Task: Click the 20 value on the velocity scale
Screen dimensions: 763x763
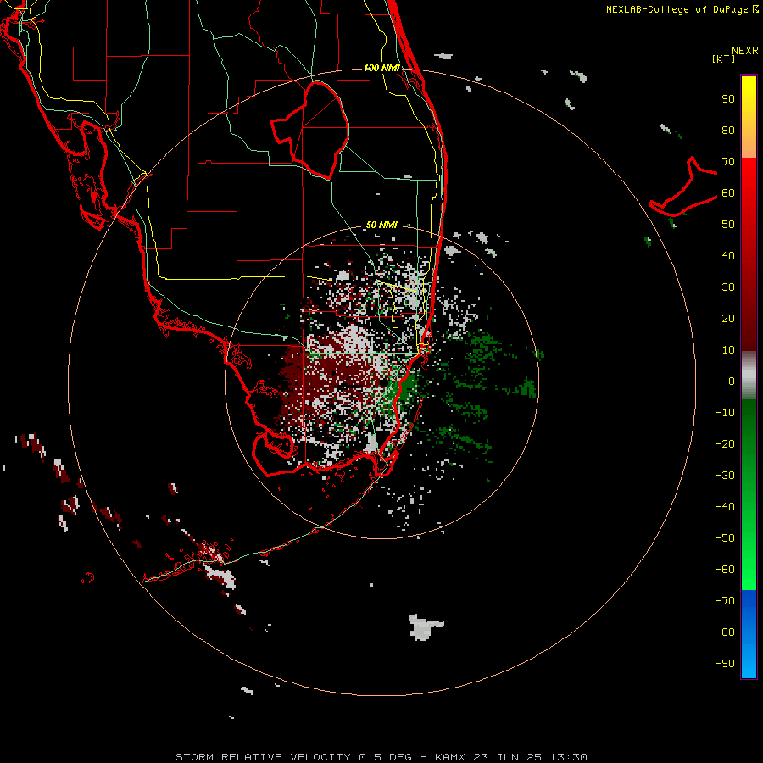Action: [728, 318]
